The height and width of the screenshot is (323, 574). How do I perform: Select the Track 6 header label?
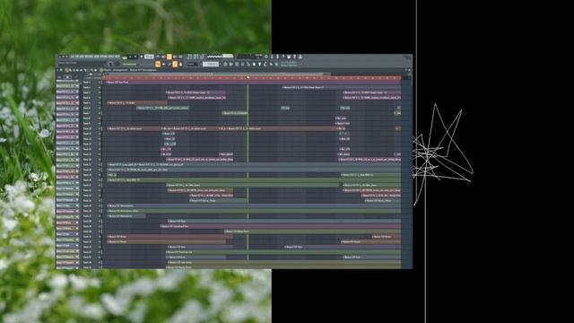(x=87, y=108)
